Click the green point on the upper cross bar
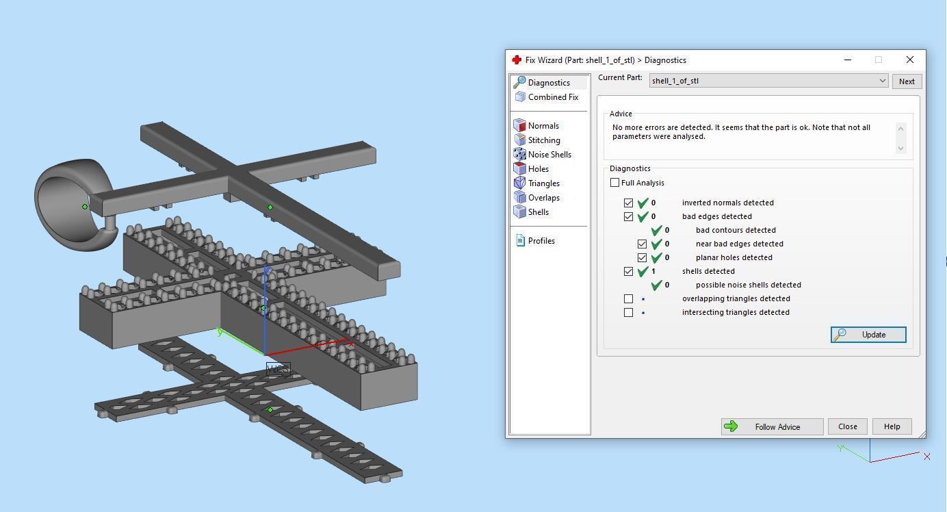Viewport: 947px width, 512px height. (270, 207)
